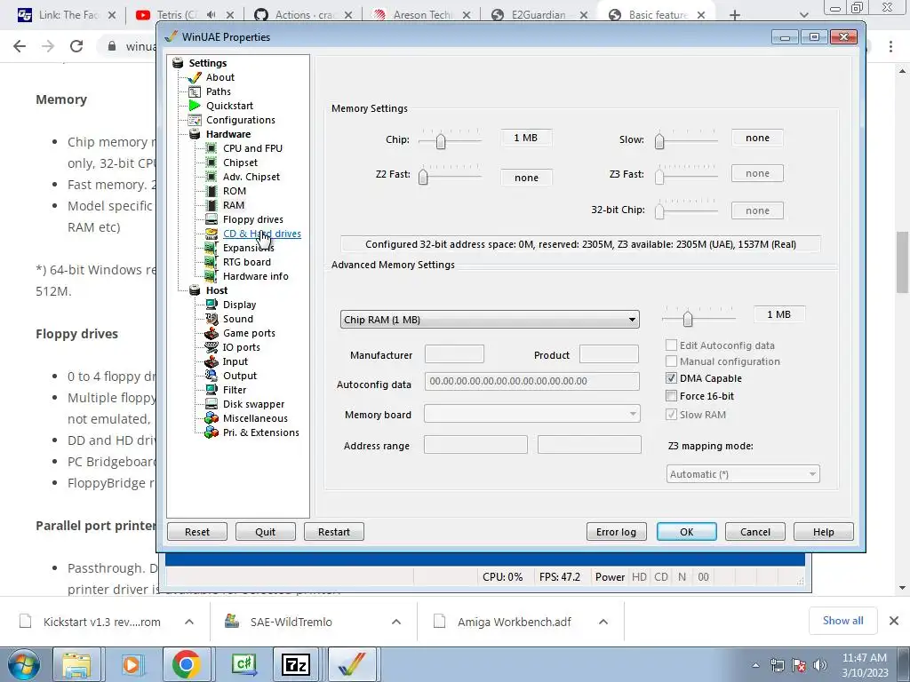910x682 pixels.
Task: Show hidden system tray icons
Action: [x=755, y=665]
